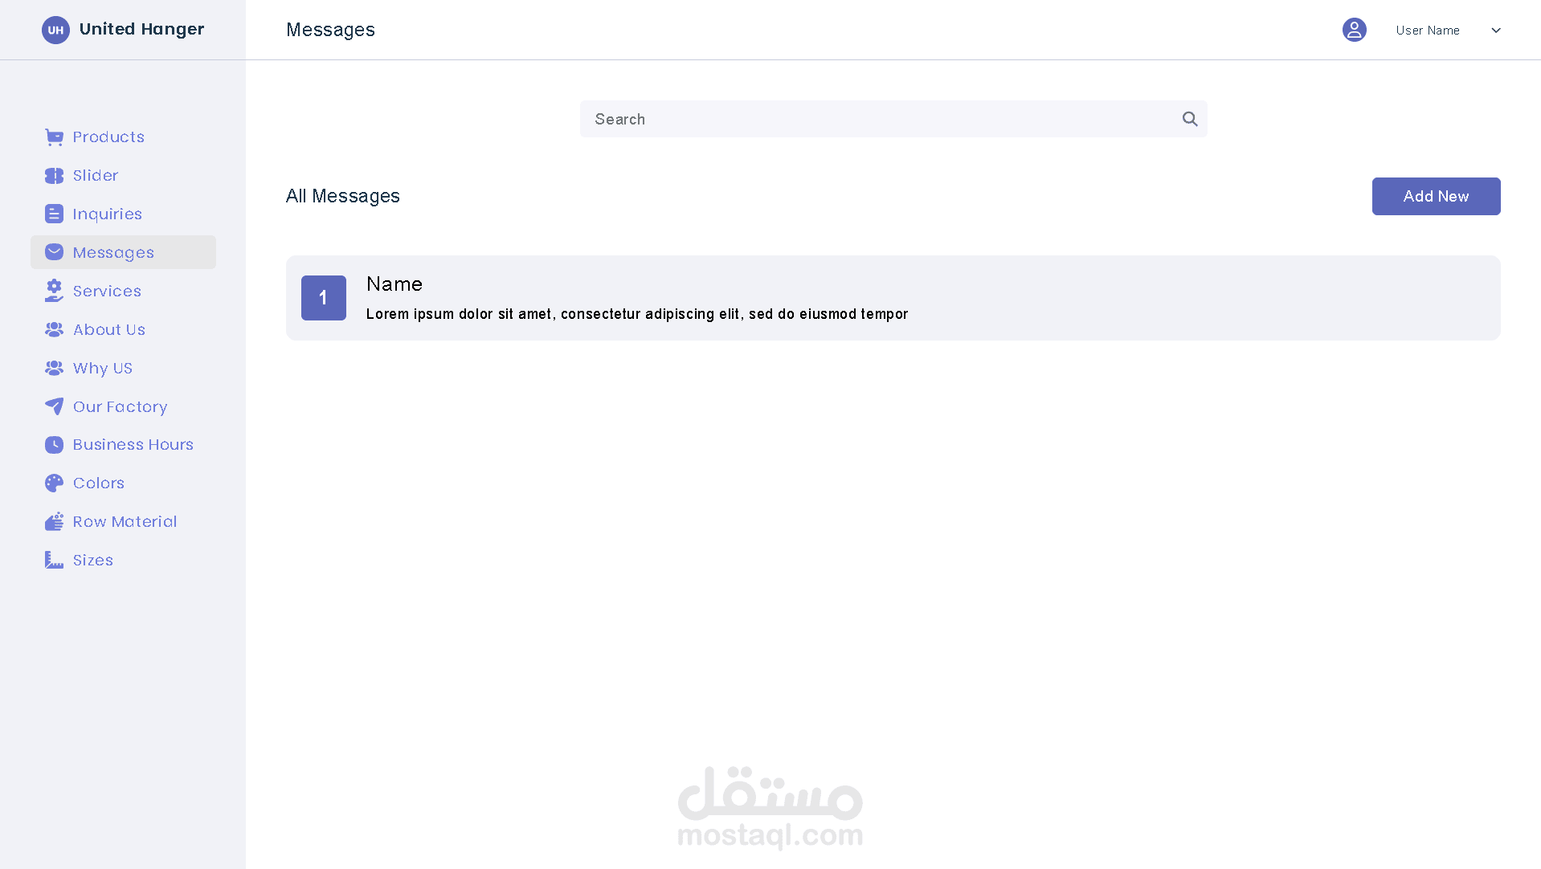
Task: Click the Slider sidebar icon
Action: pos(54,176)
